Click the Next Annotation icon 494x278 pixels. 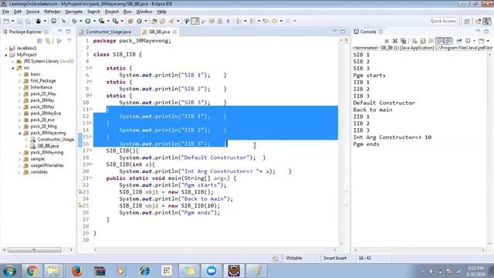point(239,21)
